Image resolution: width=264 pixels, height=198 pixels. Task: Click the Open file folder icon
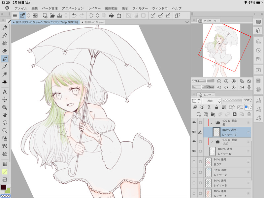(x=52, y=15)
